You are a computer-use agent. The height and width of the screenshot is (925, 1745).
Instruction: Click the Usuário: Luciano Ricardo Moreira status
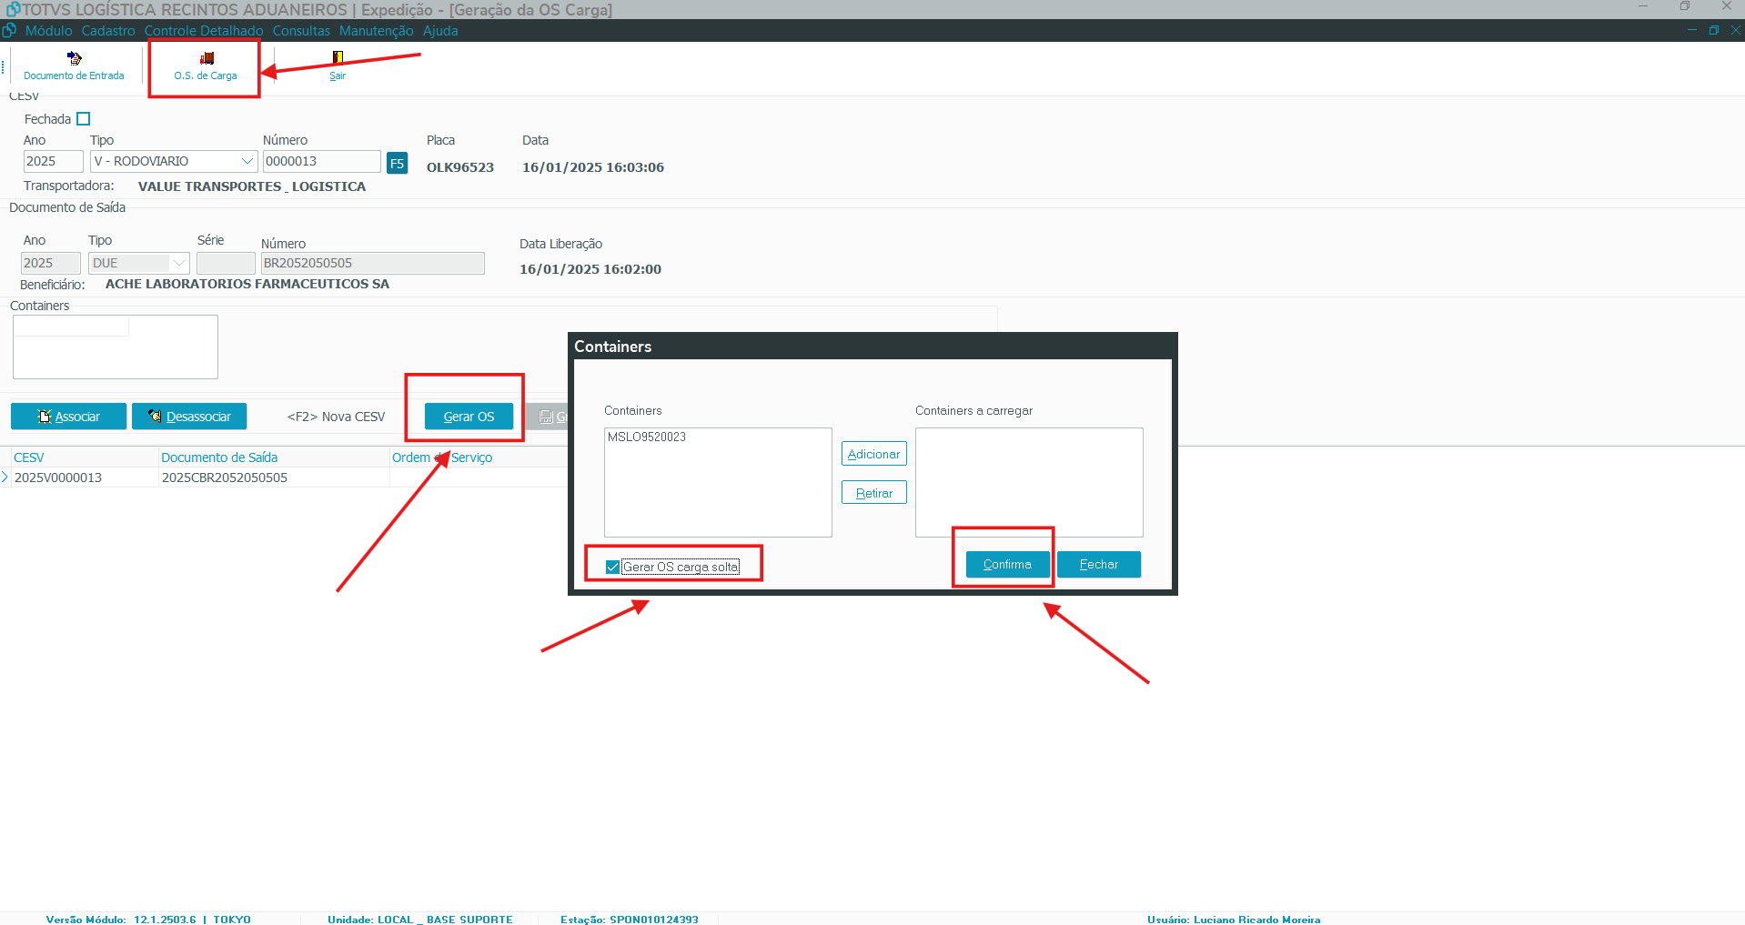pyautogui.click(x=1234, y=919)
